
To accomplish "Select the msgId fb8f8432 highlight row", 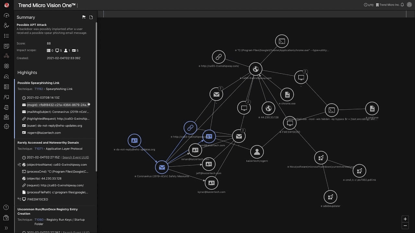I will pos(56,105).
